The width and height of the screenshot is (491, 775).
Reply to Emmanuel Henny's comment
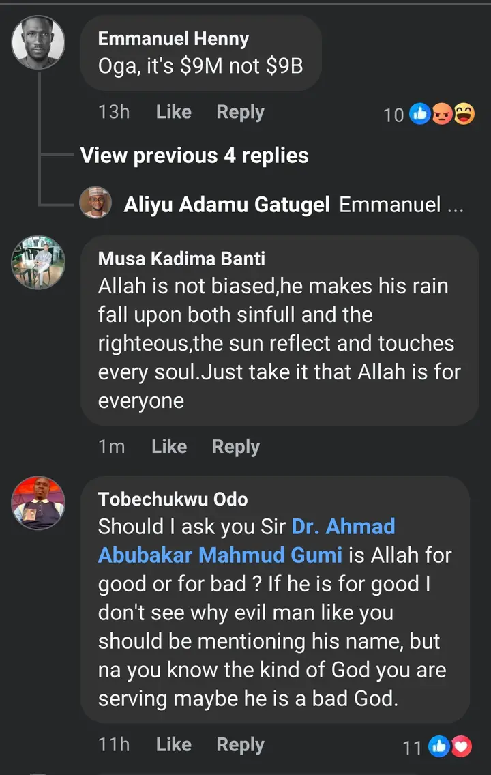pyautogui.click(x=240, y=112)
